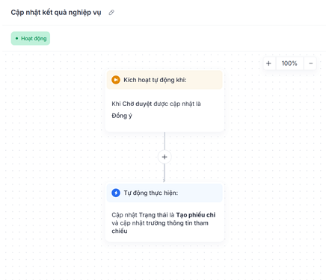Click the Đồng ý trigger value
Screen dimensions: 326x280
tap(122, 116)
